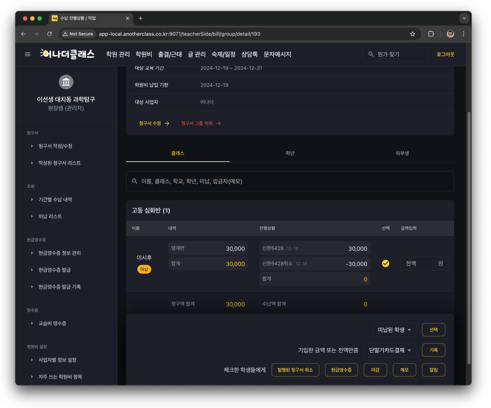Click the page vertical scrollbar
The width and height of the screenshot is (491, 408).
469,238
